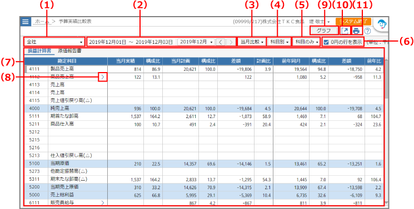The width and height of the screenshot is (414, 209).
Task: Select the 当期売上原価 row label
Action: [64, 187]
